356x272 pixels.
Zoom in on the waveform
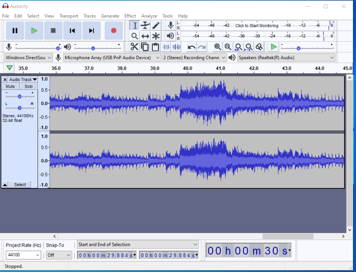click(218, 47)
